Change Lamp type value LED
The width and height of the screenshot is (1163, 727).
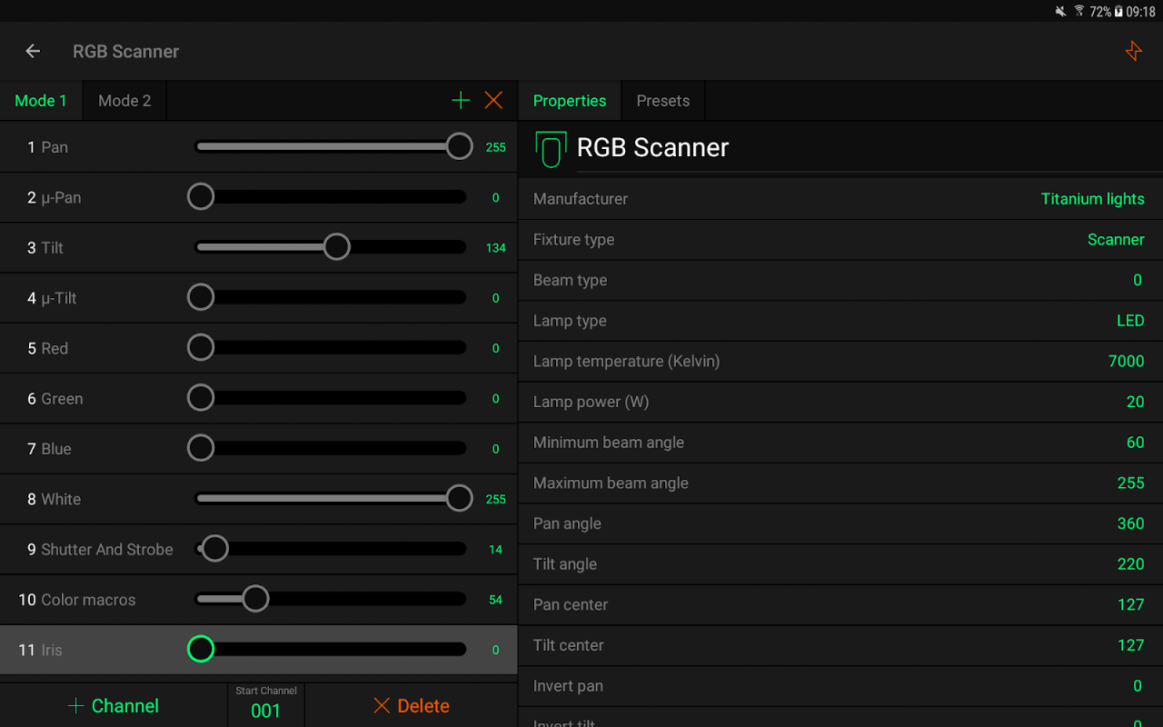pos(1130,321)
